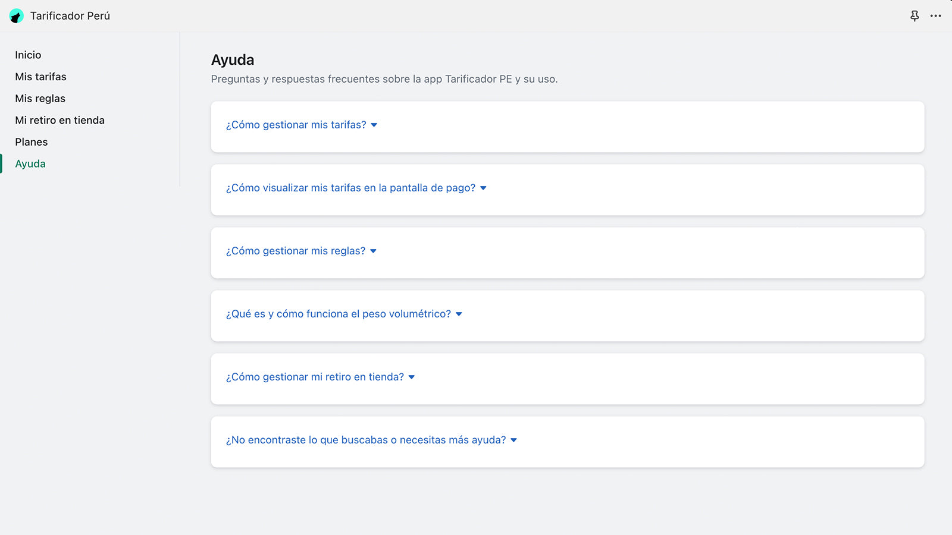Click the Tarificador Perú app logo icon
The width and height of the screenshot is (952, 535).
[17, 16]
